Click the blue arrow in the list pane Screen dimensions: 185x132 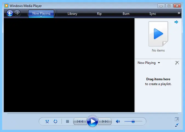(176, 22)
